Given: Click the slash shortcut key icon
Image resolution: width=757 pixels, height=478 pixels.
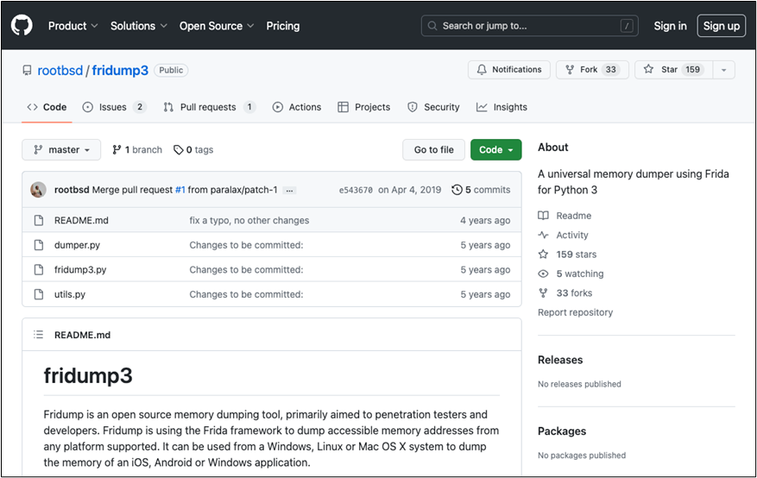Looking at the screenshot, I should [626, 26].
